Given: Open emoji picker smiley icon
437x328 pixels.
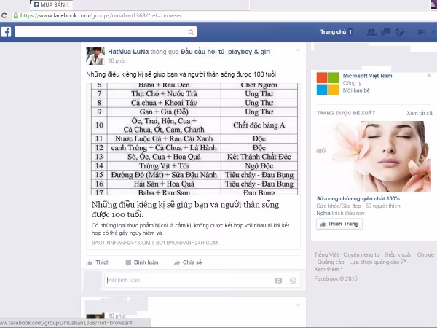Looking at the screenshot, I should click(293, 281).
